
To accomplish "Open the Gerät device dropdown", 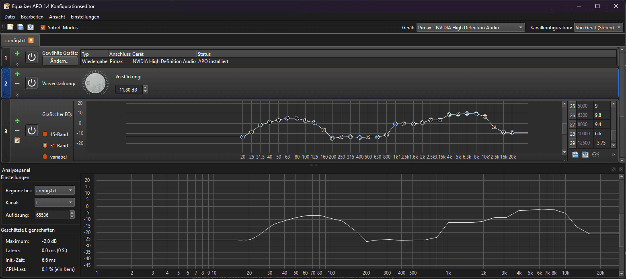I will point(470,28).
